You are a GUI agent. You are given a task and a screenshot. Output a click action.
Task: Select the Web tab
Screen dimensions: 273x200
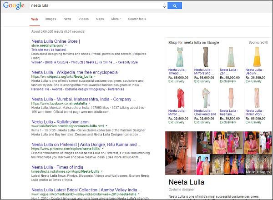pyautogui.click(x=35, y=19)
